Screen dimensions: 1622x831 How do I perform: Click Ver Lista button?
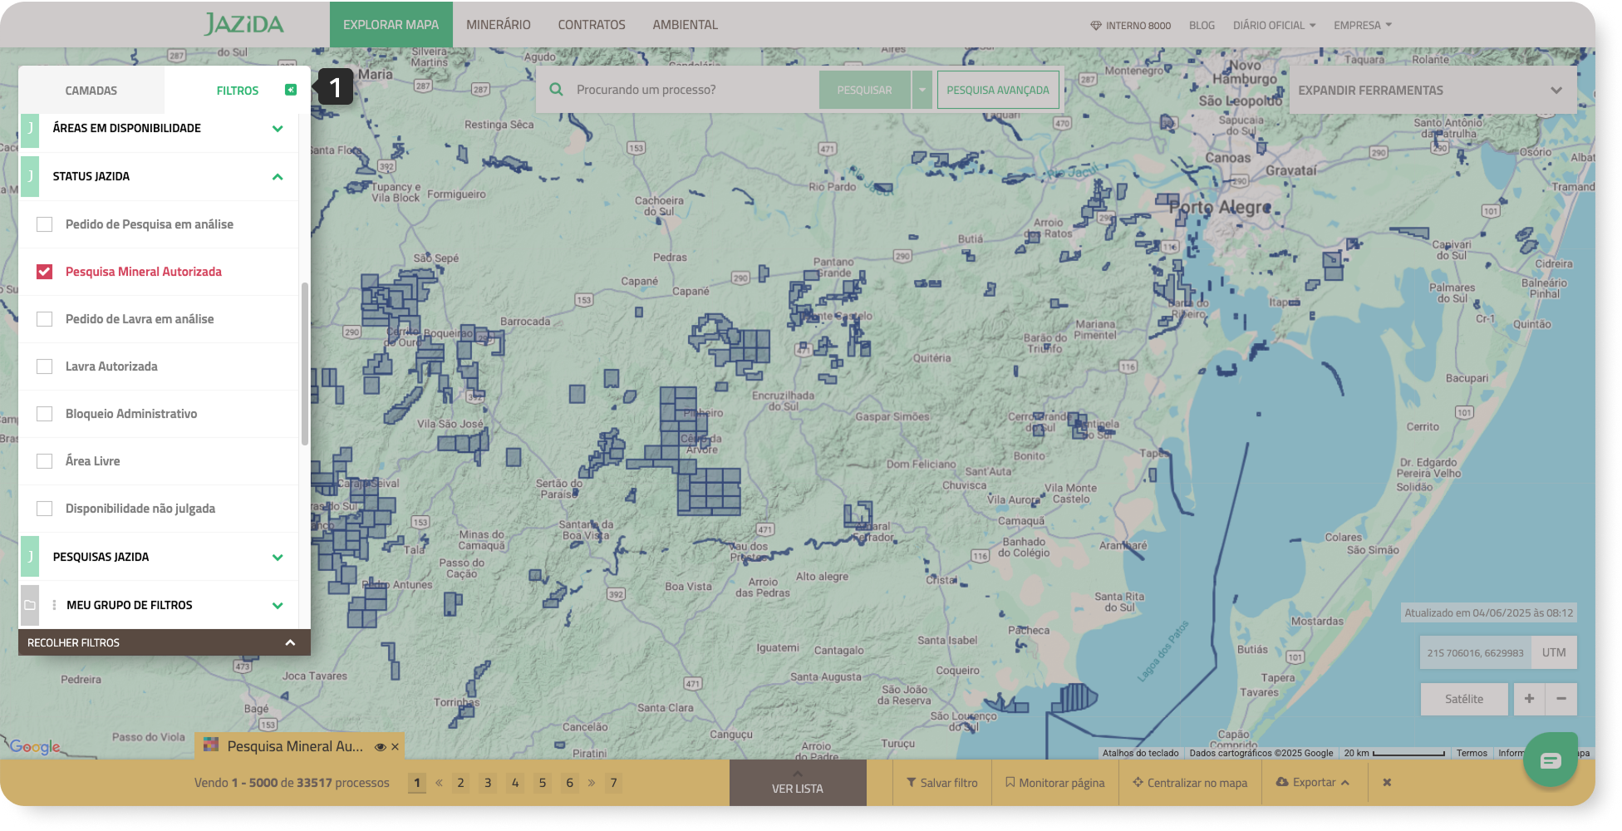(798, 783)
